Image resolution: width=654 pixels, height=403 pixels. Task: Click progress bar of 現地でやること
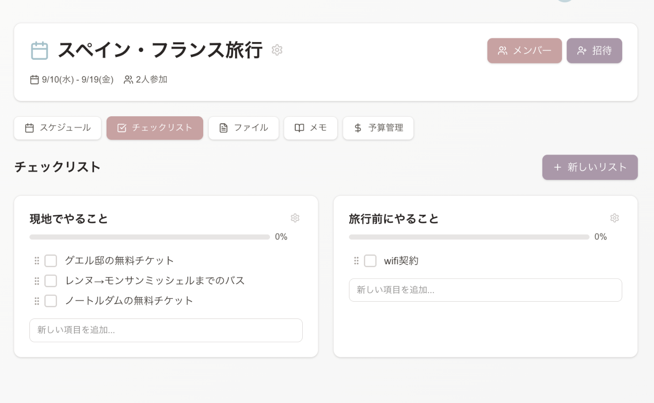pos(149,237)
